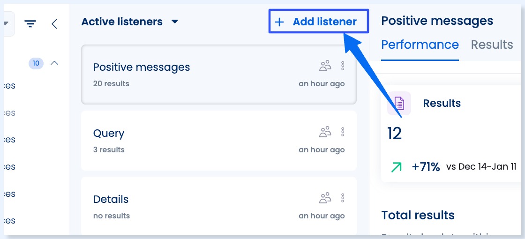Click the +71% comparison value
525x239 pixels.
[426, 167]
